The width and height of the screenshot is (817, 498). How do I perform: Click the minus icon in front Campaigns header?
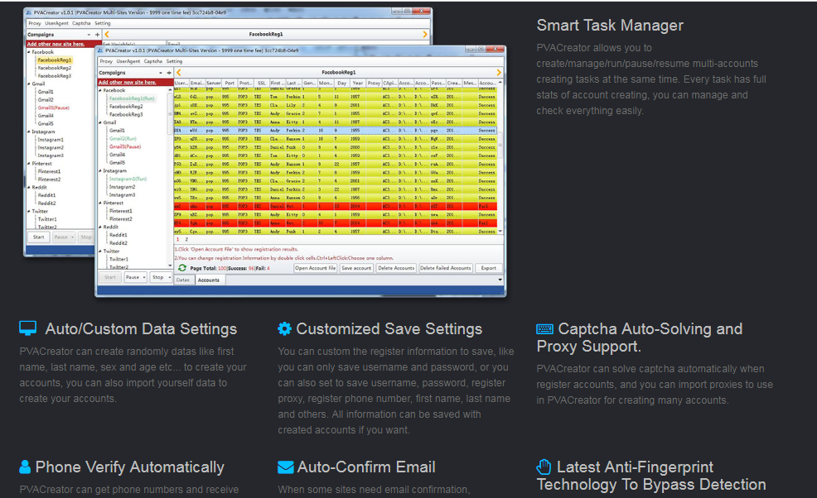click(160, 73)
